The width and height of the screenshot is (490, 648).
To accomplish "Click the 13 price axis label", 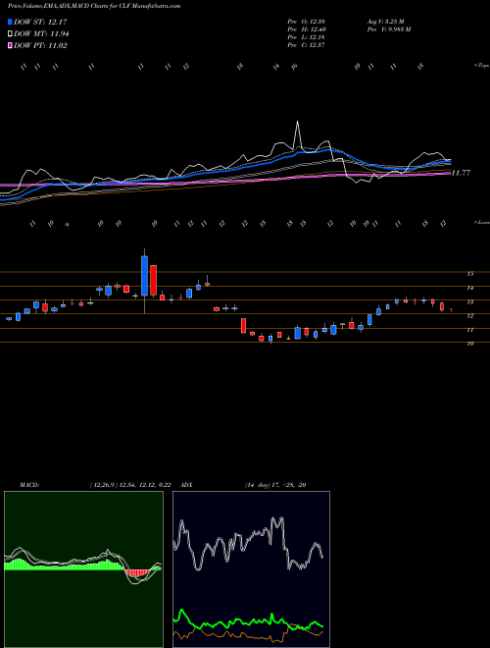I will [469, 302].
